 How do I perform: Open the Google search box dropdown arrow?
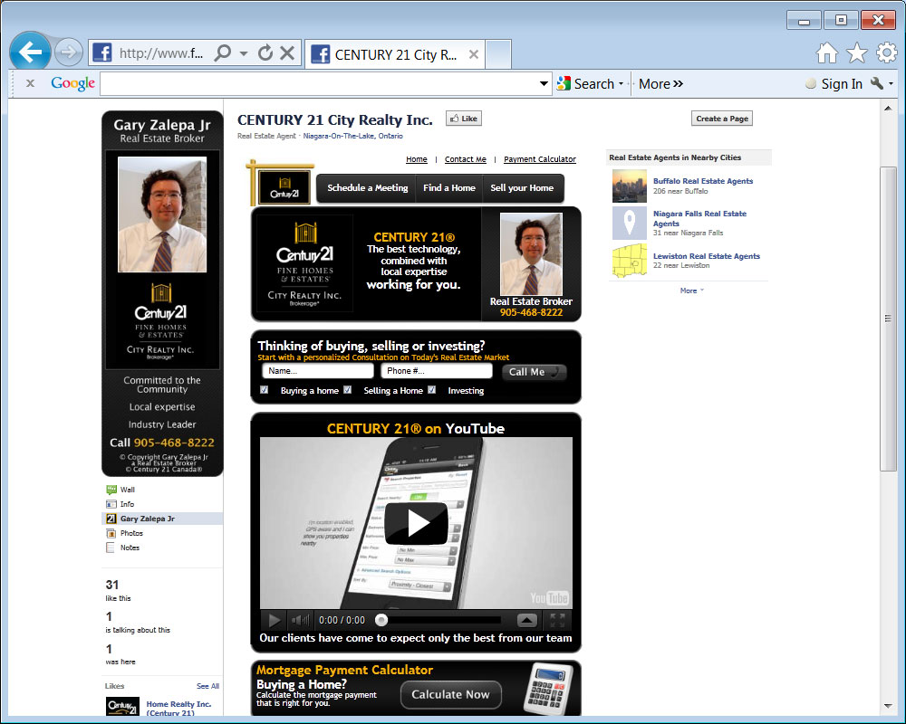[x=544, y=84]
